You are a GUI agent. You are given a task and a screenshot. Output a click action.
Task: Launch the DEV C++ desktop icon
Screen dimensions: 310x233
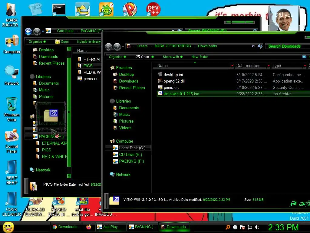pos(153,9)
